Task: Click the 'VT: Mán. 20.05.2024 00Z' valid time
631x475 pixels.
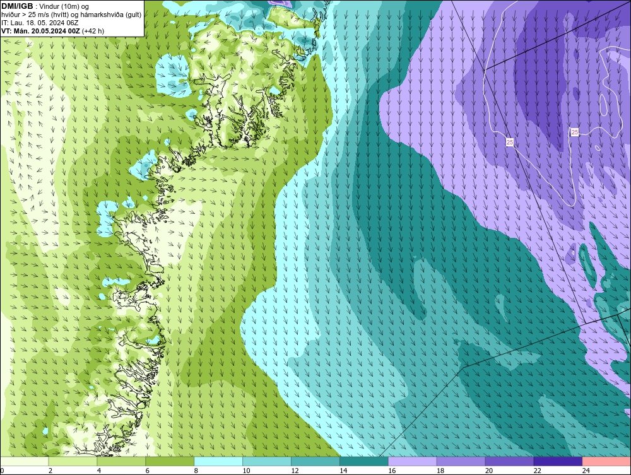Action: pyautogui.click(x=40, y=31)
